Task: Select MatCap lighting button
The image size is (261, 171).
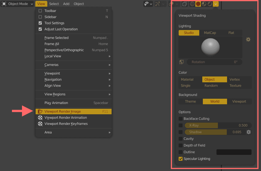Action: click(210, 33)
